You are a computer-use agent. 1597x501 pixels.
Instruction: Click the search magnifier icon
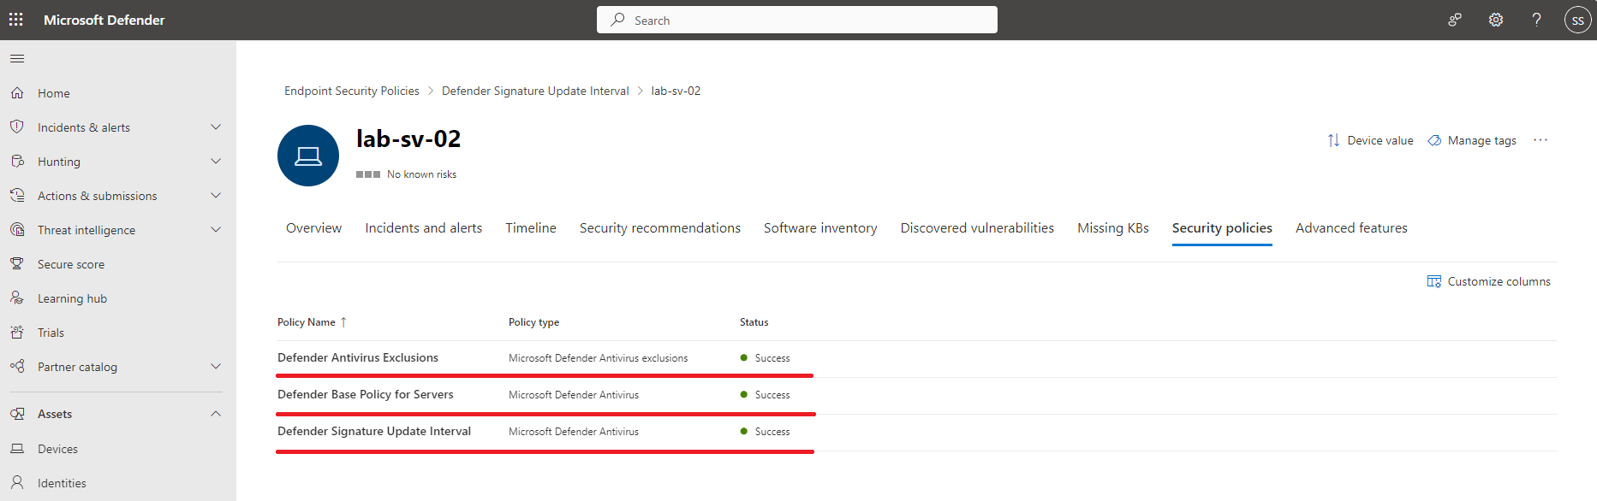click(617, 20)
